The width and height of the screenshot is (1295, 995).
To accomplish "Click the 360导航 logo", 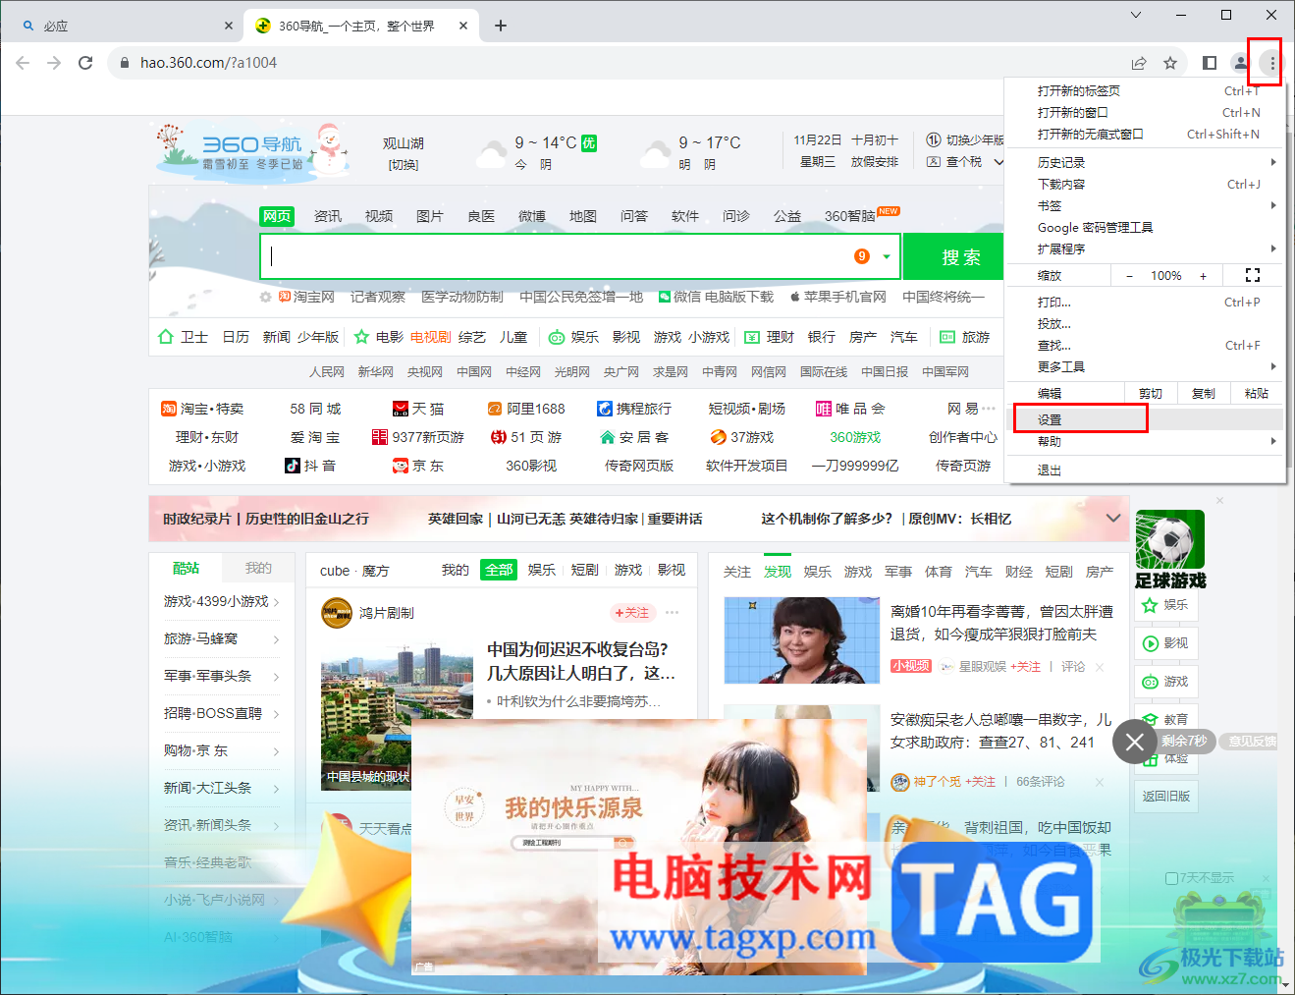I will click(x=253, y=149).
